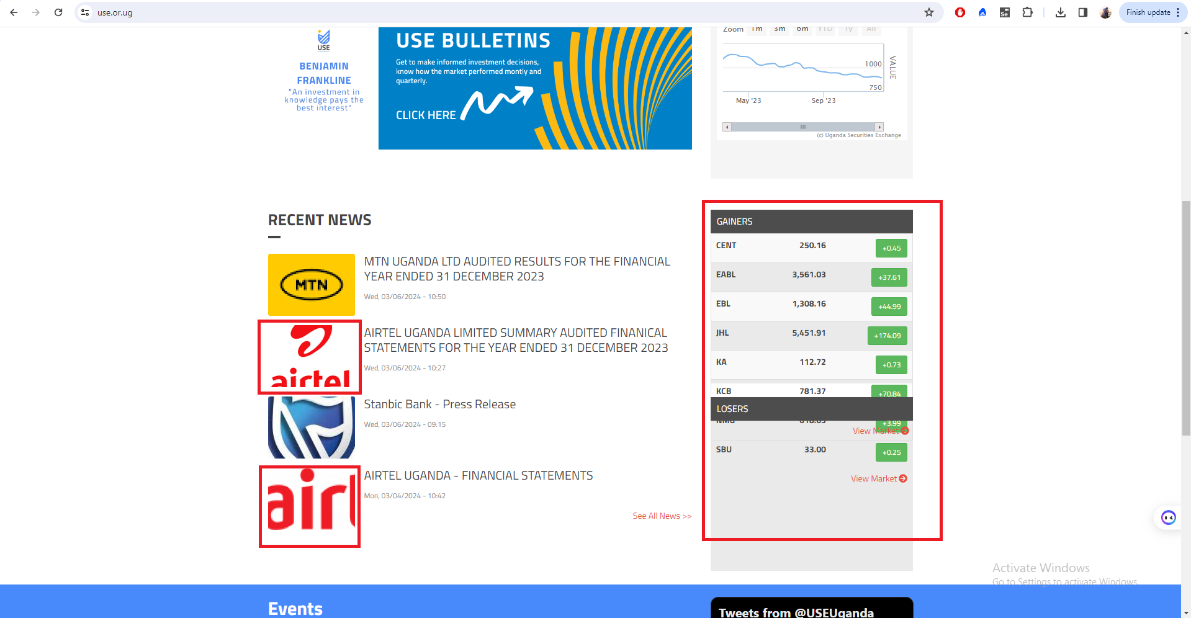Open the blue extension icon in toolbar

click(x=982, y=12)
